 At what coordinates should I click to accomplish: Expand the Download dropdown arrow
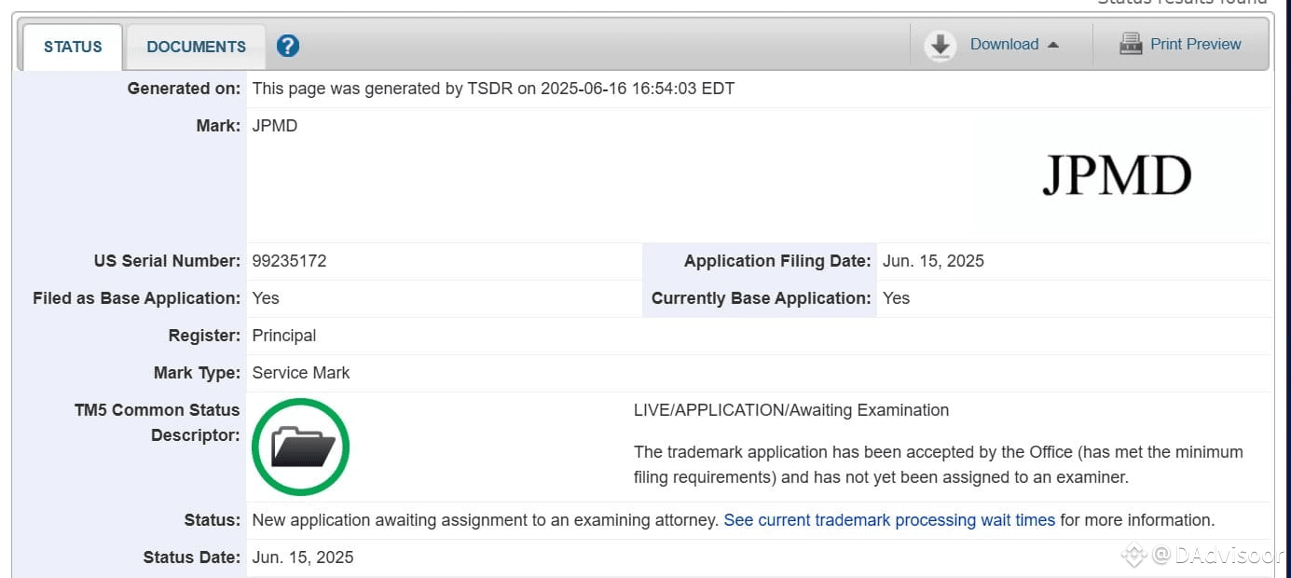(1053, 45)
